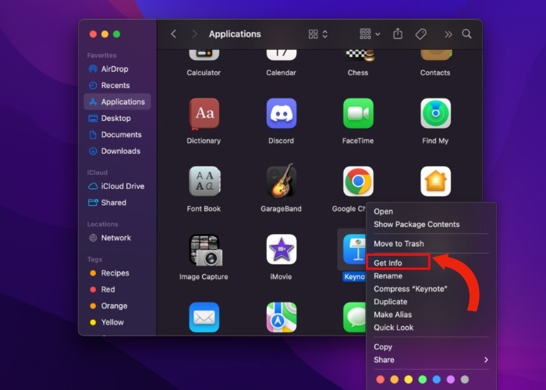Select the iMovie app icon
Viewport: 546px width, 390px height.
(282, 250)
